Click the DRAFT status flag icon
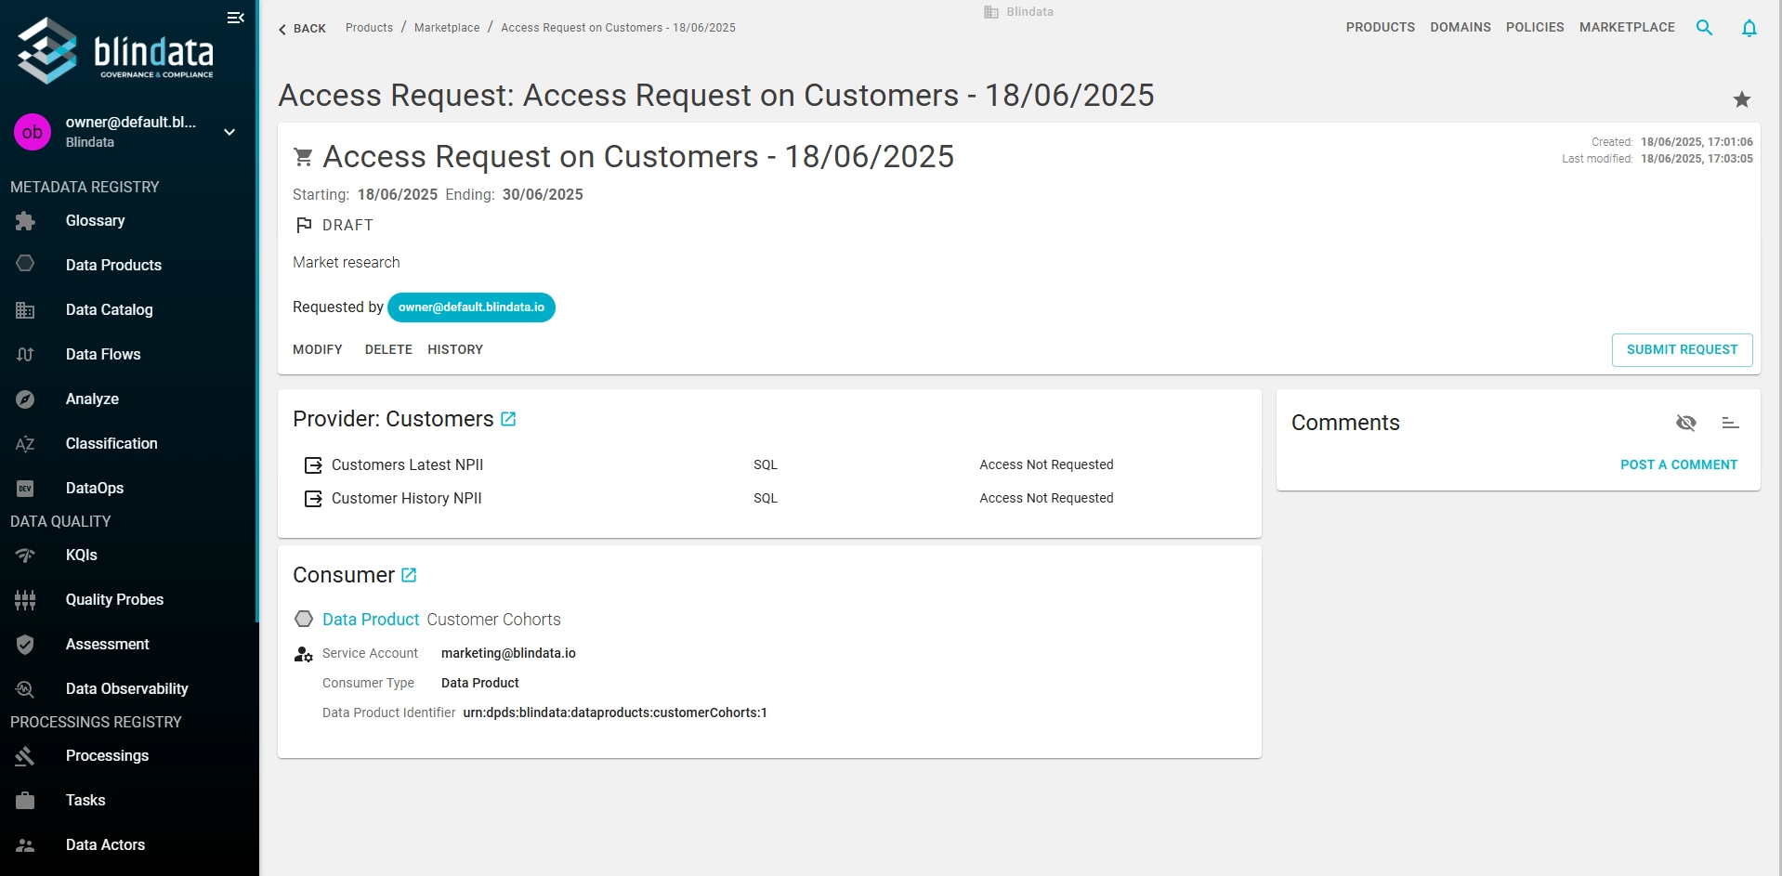This screenshot has width=1782, height=876. pos(304,225)
